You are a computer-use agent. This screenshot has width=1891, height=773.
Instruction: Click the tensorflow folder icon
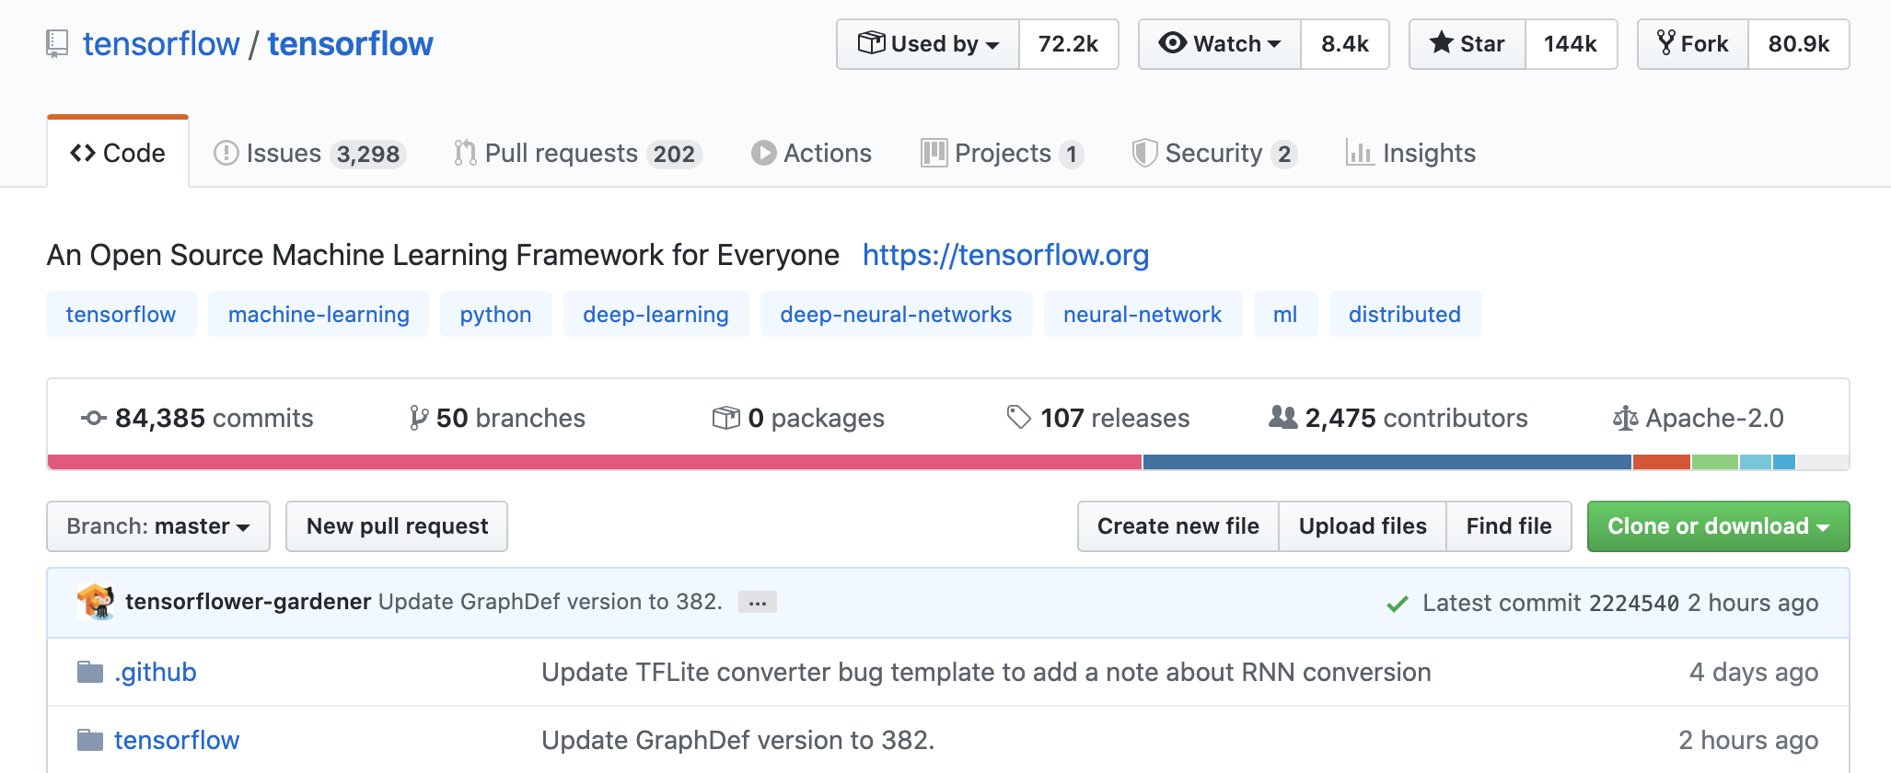click(90, 741)
